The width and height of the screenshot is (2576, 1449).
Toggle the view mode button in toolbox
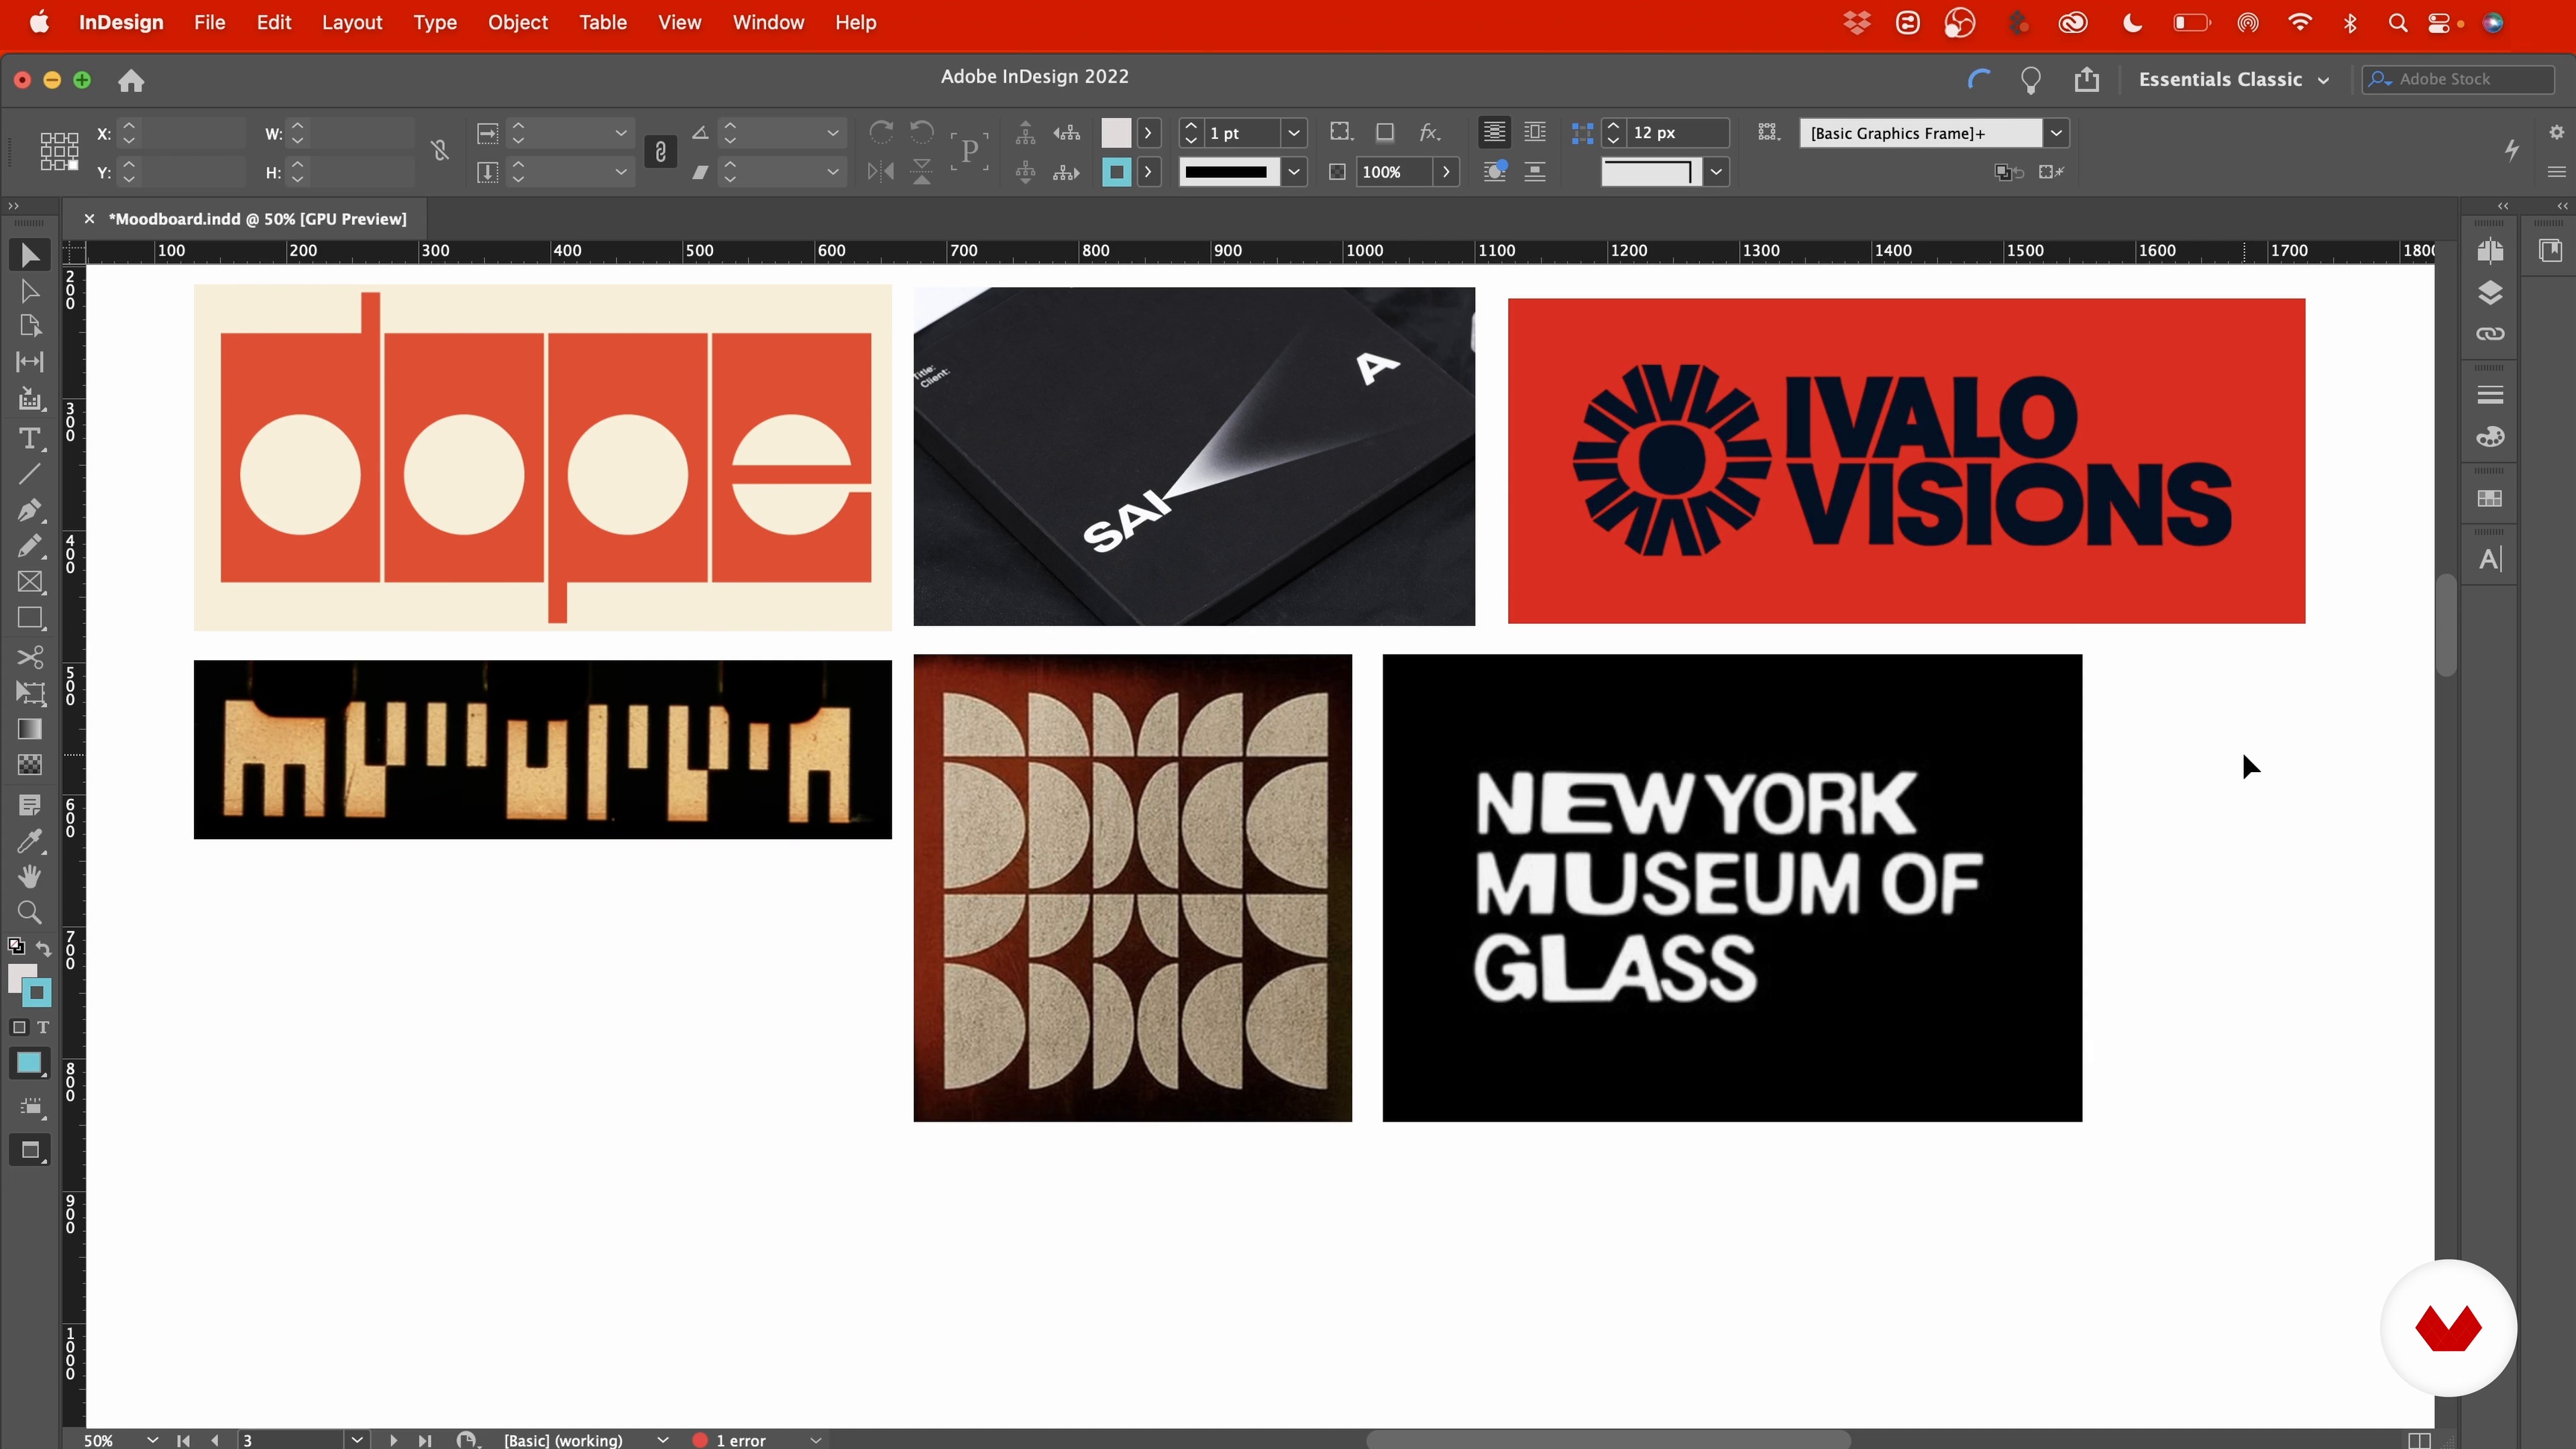30,1150
